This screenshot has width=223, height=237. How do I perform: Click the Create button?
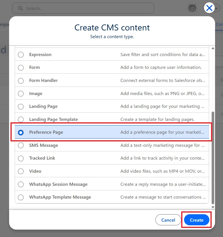(197, 220)
